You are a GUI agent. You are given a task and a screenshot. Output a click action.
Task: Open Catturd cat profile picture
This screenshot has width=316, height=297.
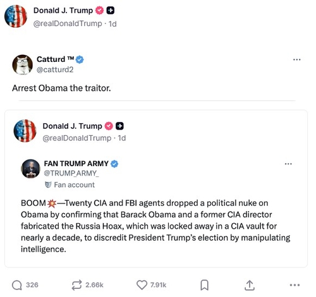coord(23,64)
